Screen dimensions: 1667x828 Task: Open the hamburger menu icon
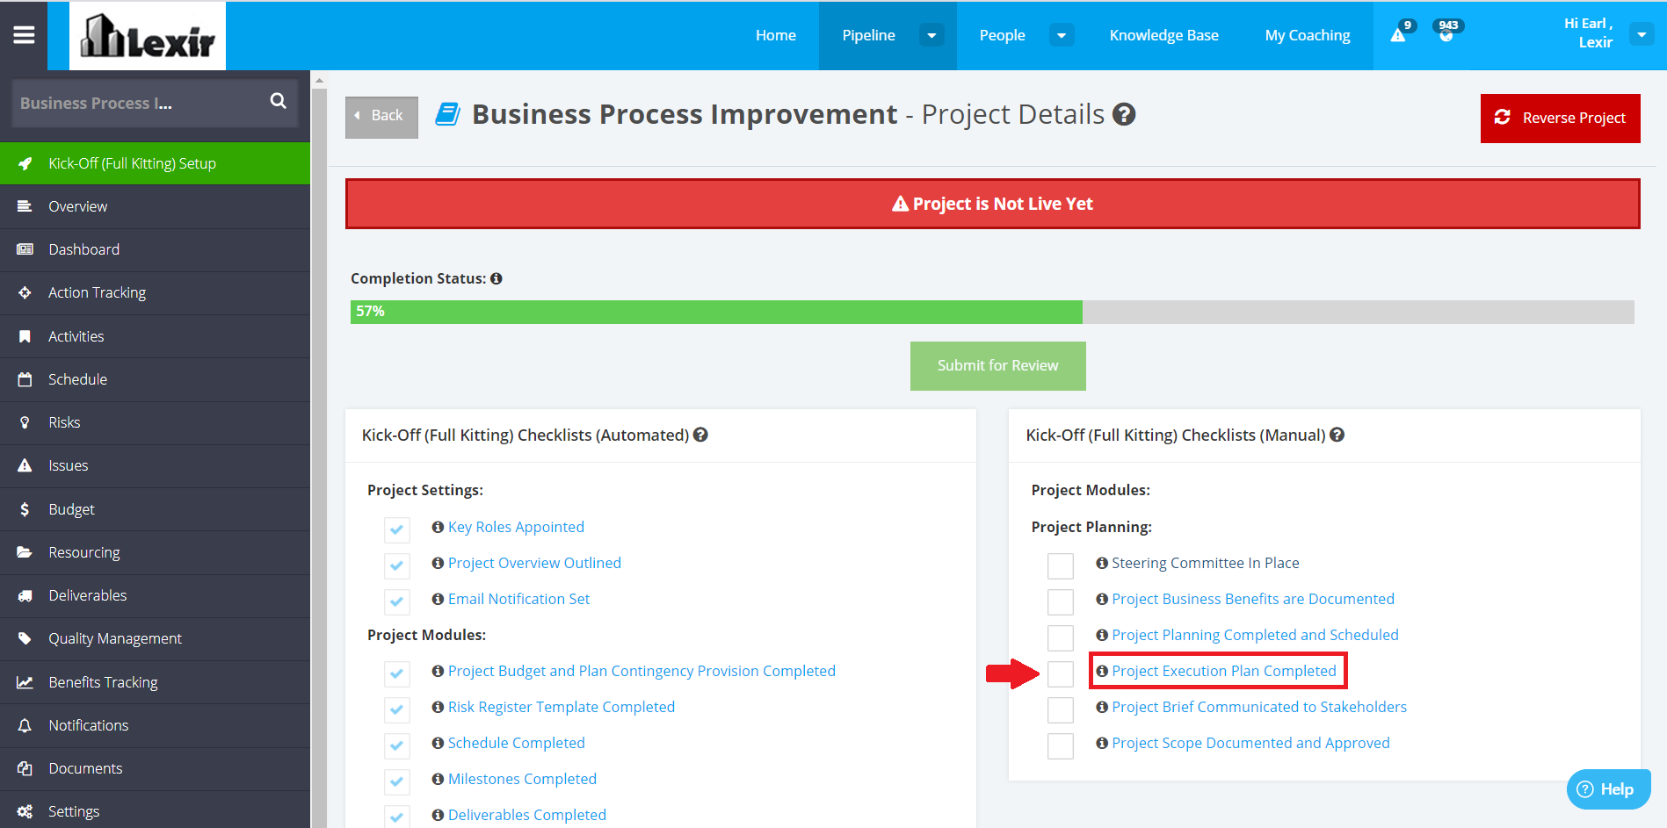click(x=24, y=35)
